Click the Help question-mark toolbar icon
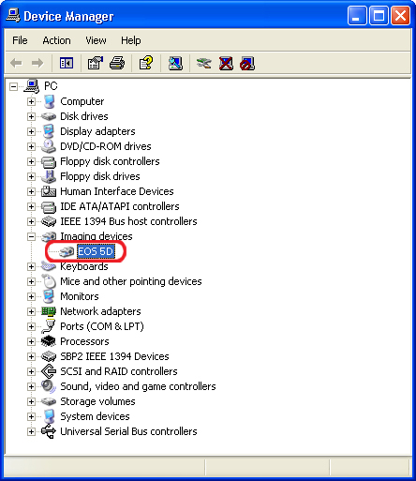This screenshot has width=416, height=481. click(146, 64)
